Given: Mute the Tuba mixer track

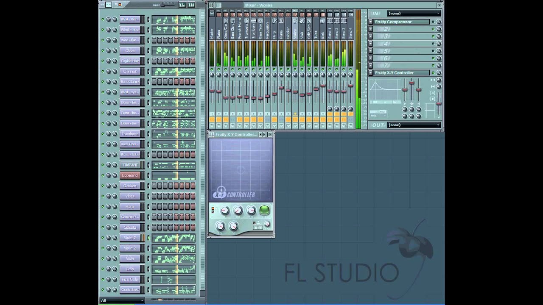Looking at the screenshot, I should 316,69.
